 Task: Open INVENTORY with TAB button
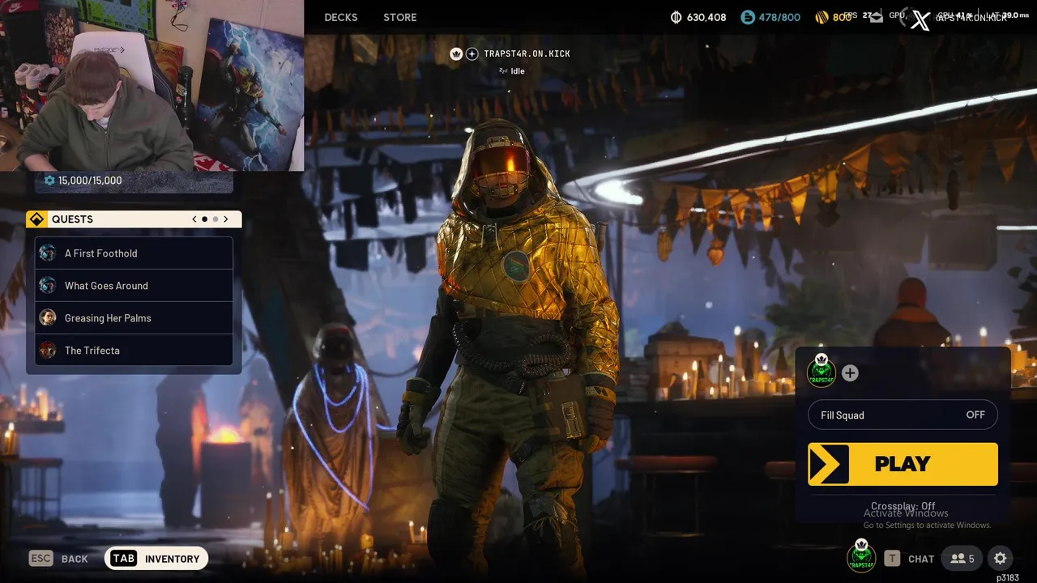(156, 559)
